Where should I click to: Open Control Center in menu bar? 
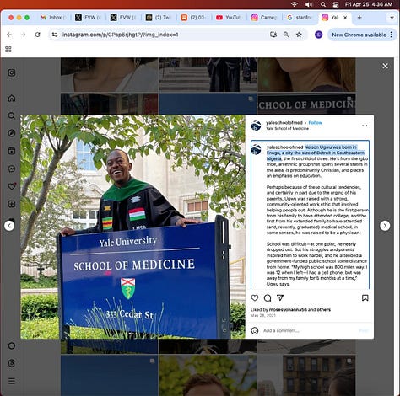coord(335,4)
